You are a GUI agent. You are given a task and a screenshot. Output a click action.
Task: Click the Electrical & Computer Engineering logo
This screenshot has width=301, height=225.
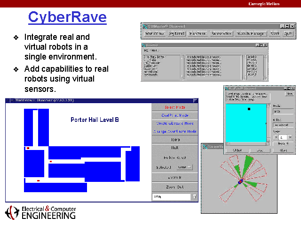[x=40, y=213]
